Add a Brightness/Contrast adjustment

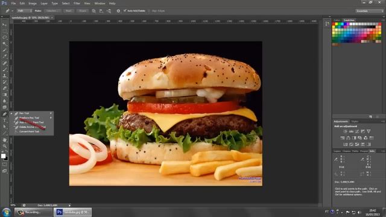[x=346, y=131]
